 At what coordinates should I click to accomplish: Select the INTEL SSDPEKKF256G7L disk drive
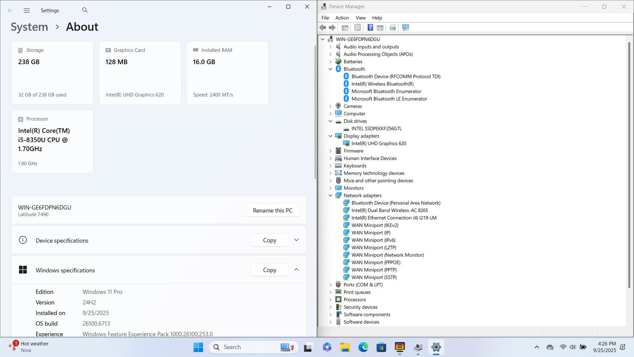point(376,129)
